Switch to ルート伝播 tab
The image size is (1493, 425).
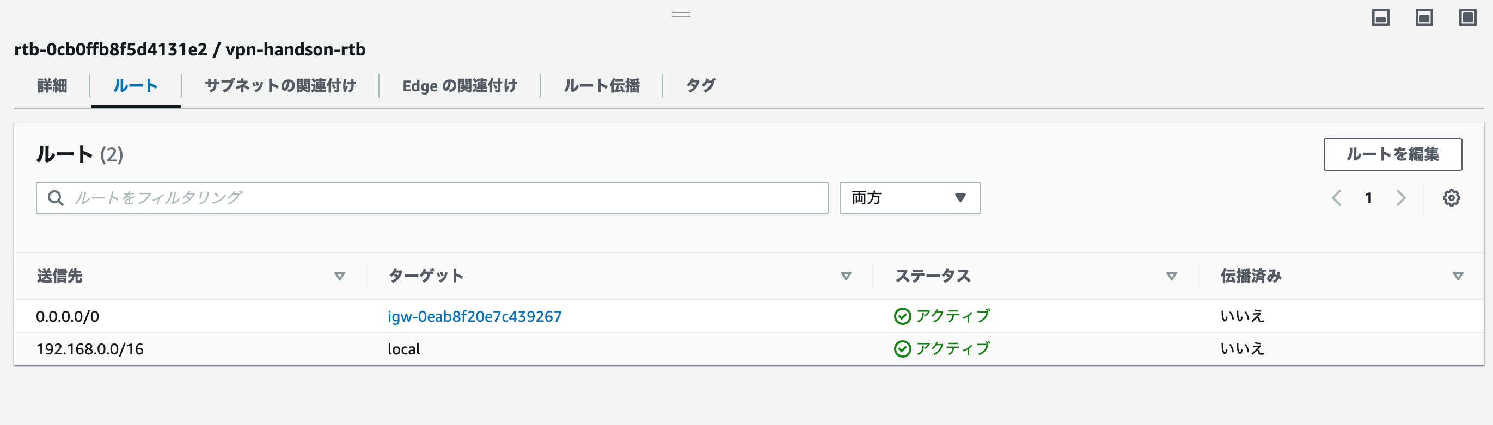coord(602,85)
